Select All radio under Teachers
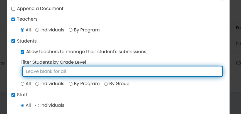Screen dimensions: 241x114 tap(23, 30)
